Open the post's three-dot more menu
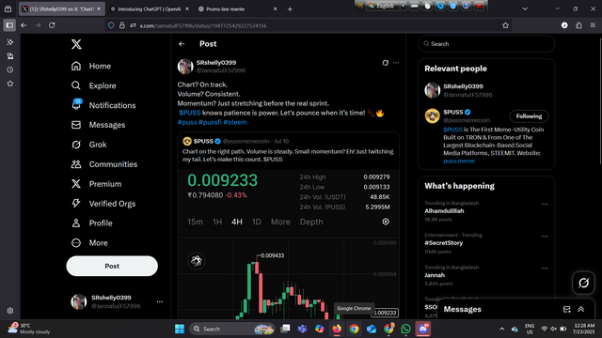This screenshot has height=338, width=602. pyautogui.click(x=396, y=63)
